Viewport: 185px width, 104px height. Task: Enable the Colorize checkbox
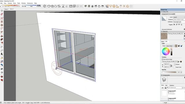(175, 64)
